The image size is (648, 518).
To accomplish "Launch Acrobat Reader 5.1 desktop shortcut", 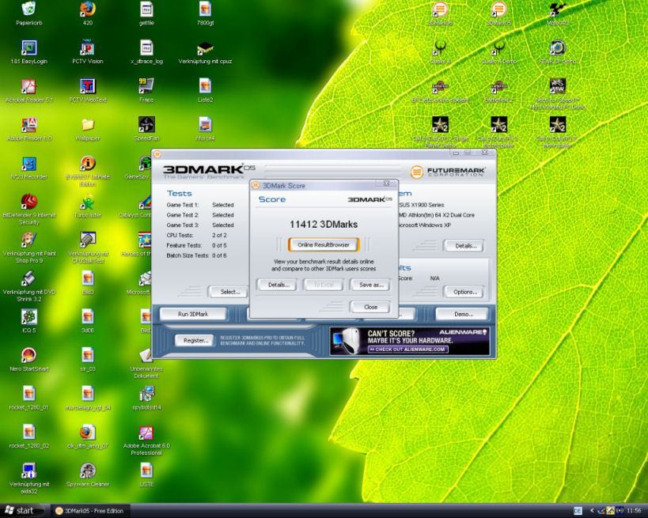I will coord(29,86).
